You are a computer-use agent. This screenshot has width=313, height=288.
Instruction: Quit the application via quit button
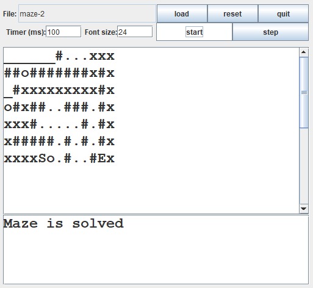(283, 13)
